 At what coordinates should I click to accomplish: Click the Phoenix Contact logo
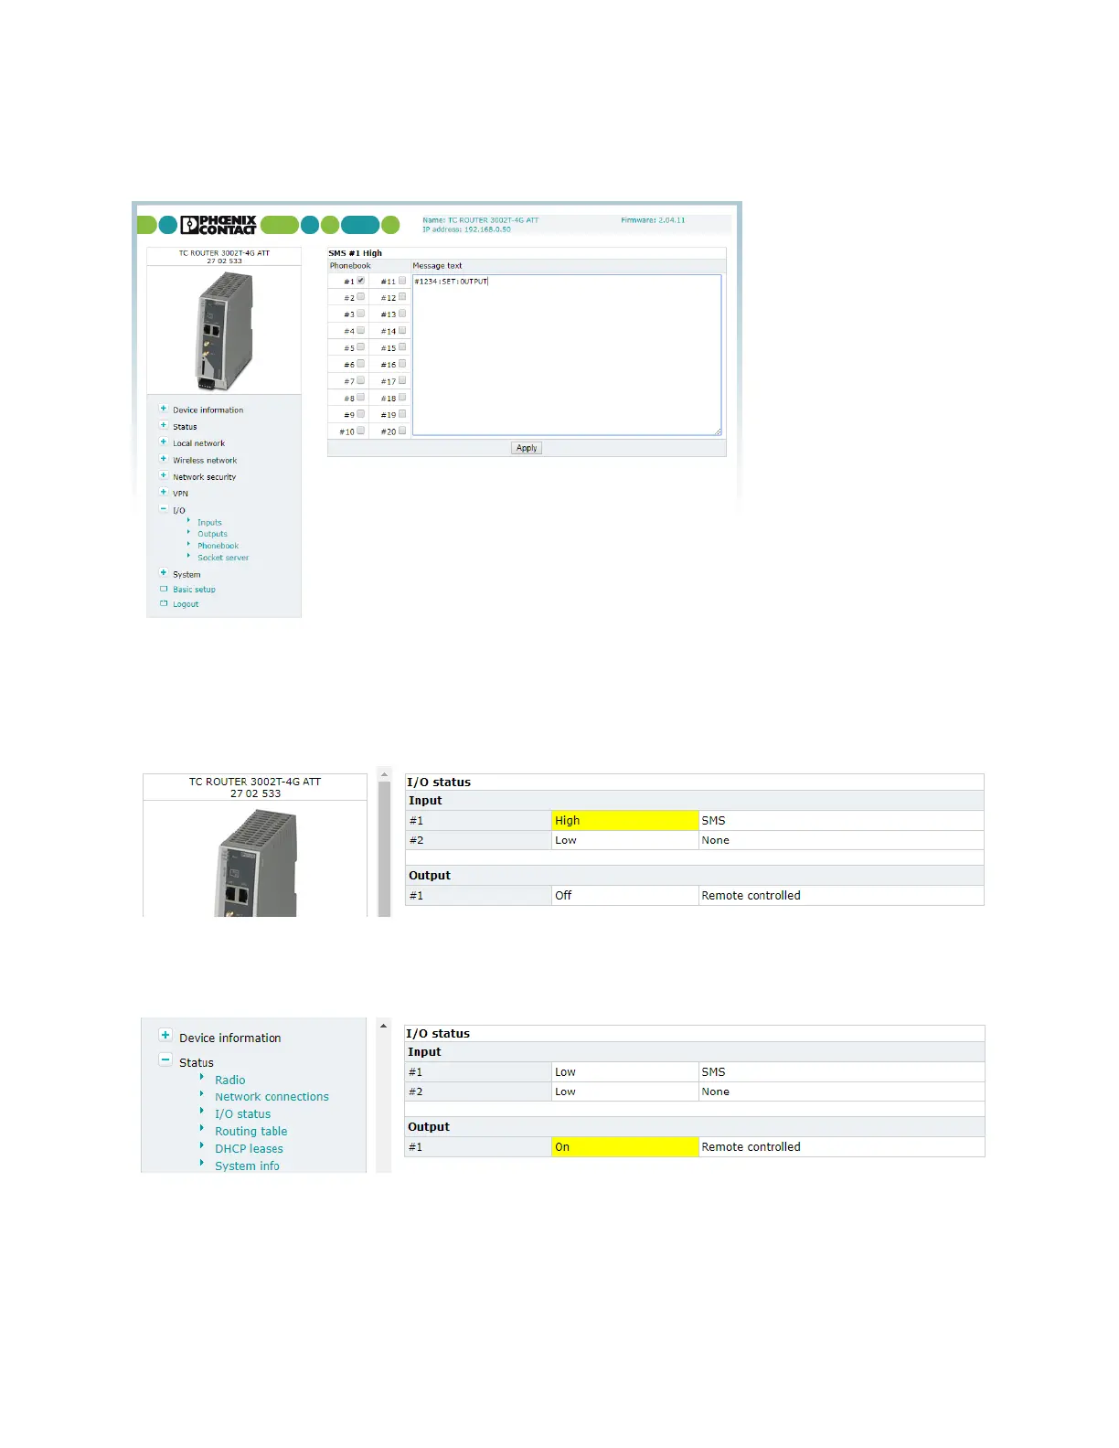[x=218, y=225]
